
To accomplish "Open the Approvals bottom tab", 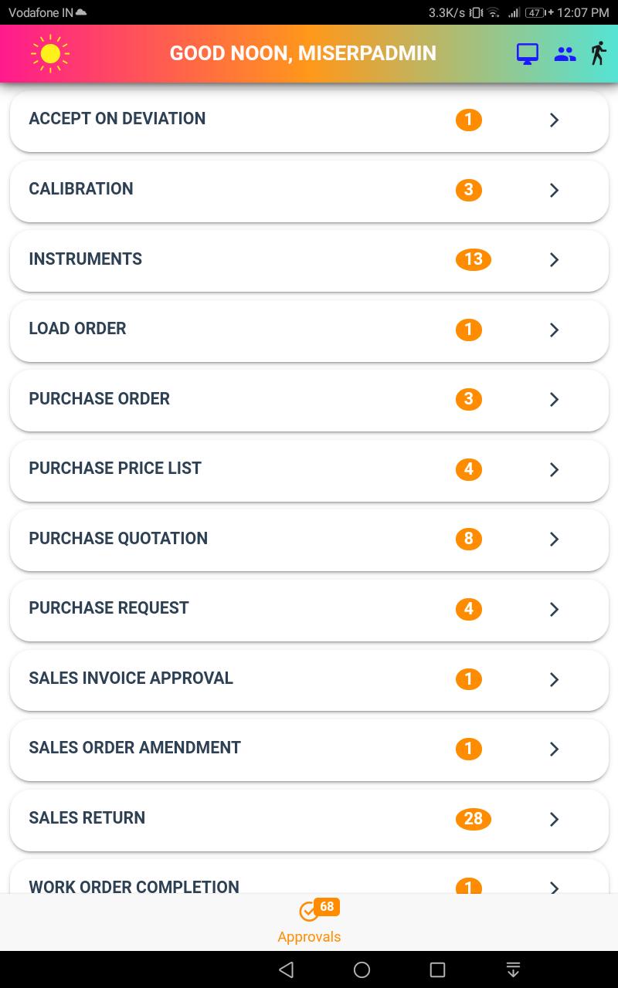I will point(309,922).
